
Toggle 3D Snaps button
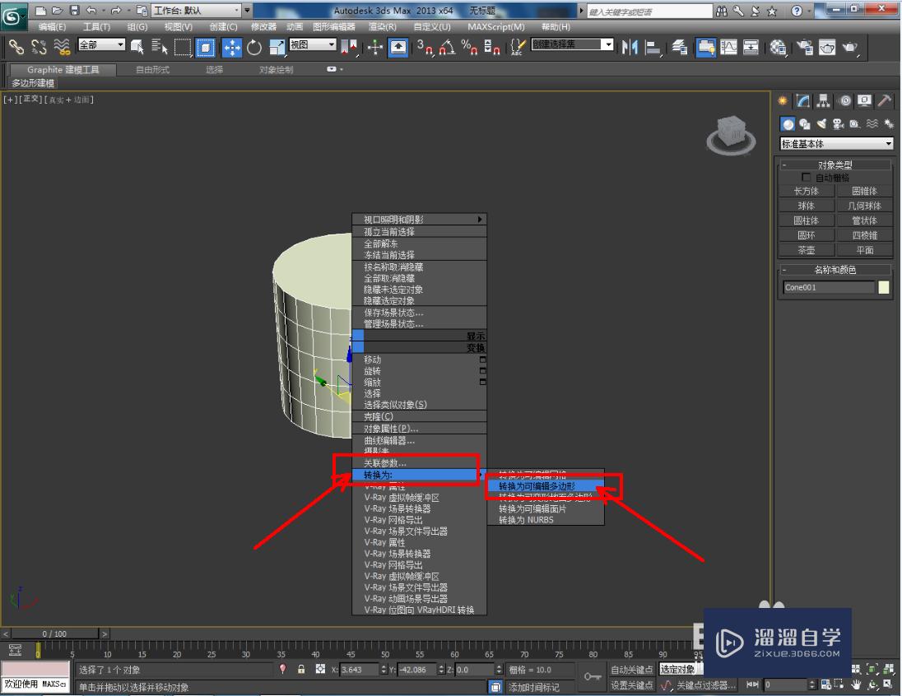coord(425,47)
